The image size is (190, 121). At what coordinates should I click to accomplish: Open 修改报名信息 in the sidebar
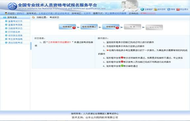click(15, 35)
